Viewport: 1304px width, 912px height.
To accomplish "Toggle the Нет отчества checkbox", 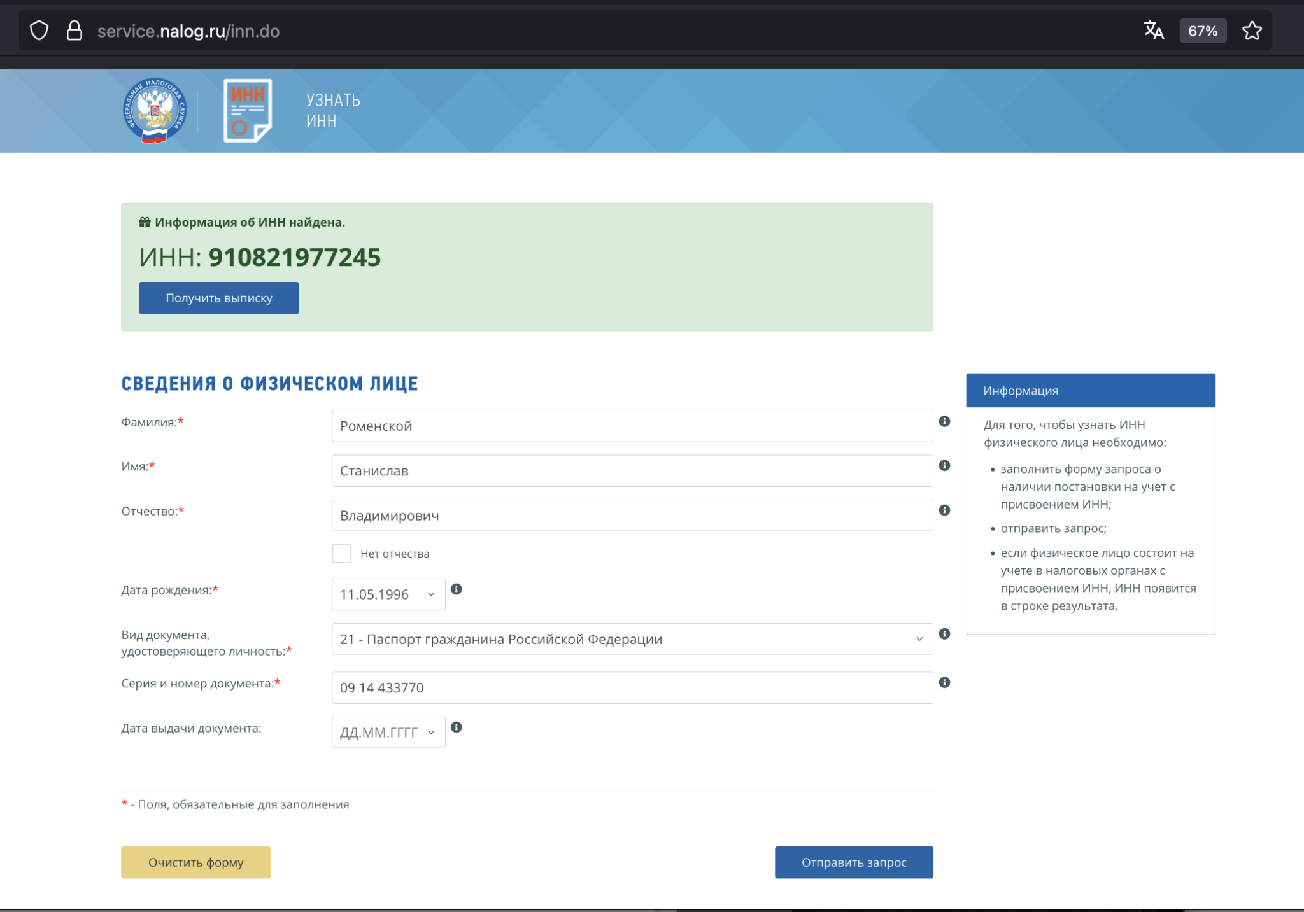I will tap(341, 553).
